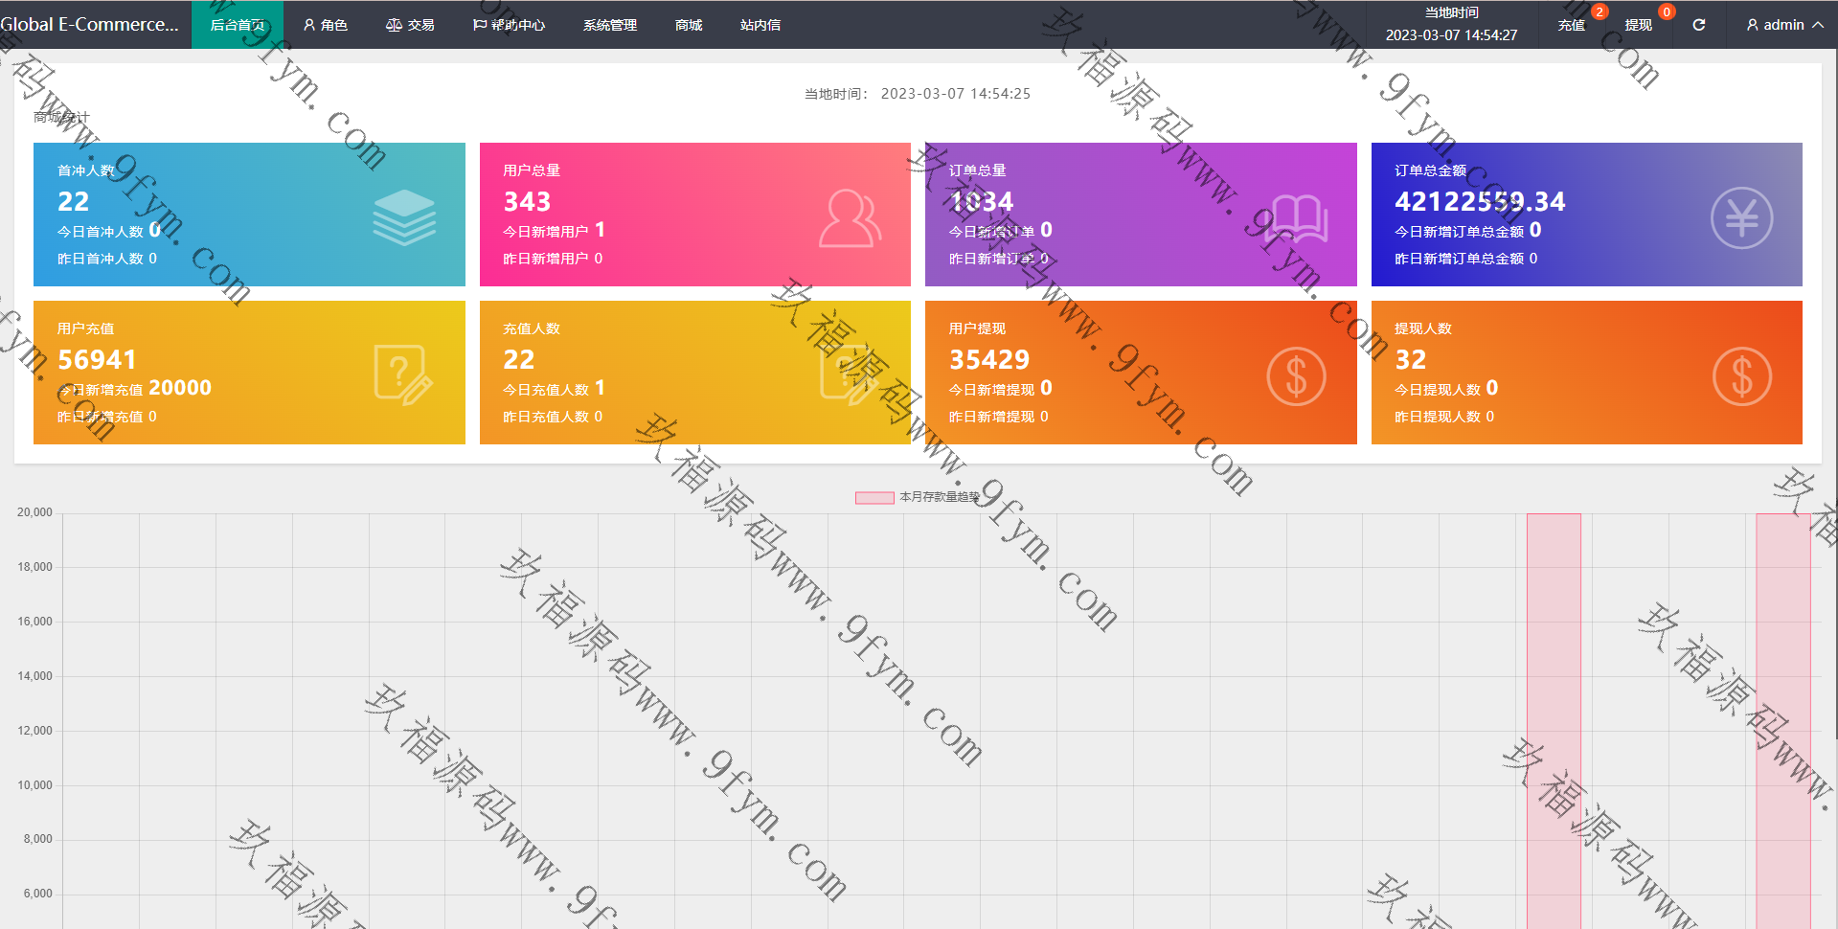Image resolution: width=1838 pixels, height=929 pixels.
Task: Go to the 商城 menu item
Action: pyautogui.click(x=688, y=25)
